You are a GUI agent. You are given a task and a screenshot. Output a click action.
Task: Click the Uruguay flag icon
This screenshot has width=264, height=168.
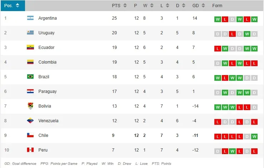[x=30, y=33]
